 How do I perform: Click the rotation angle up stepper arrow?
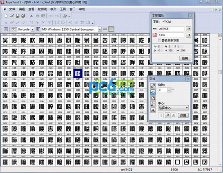169,89
